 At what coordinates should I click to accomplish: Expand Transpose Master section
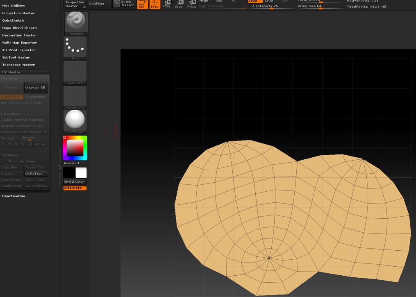(x=18, y=65)
